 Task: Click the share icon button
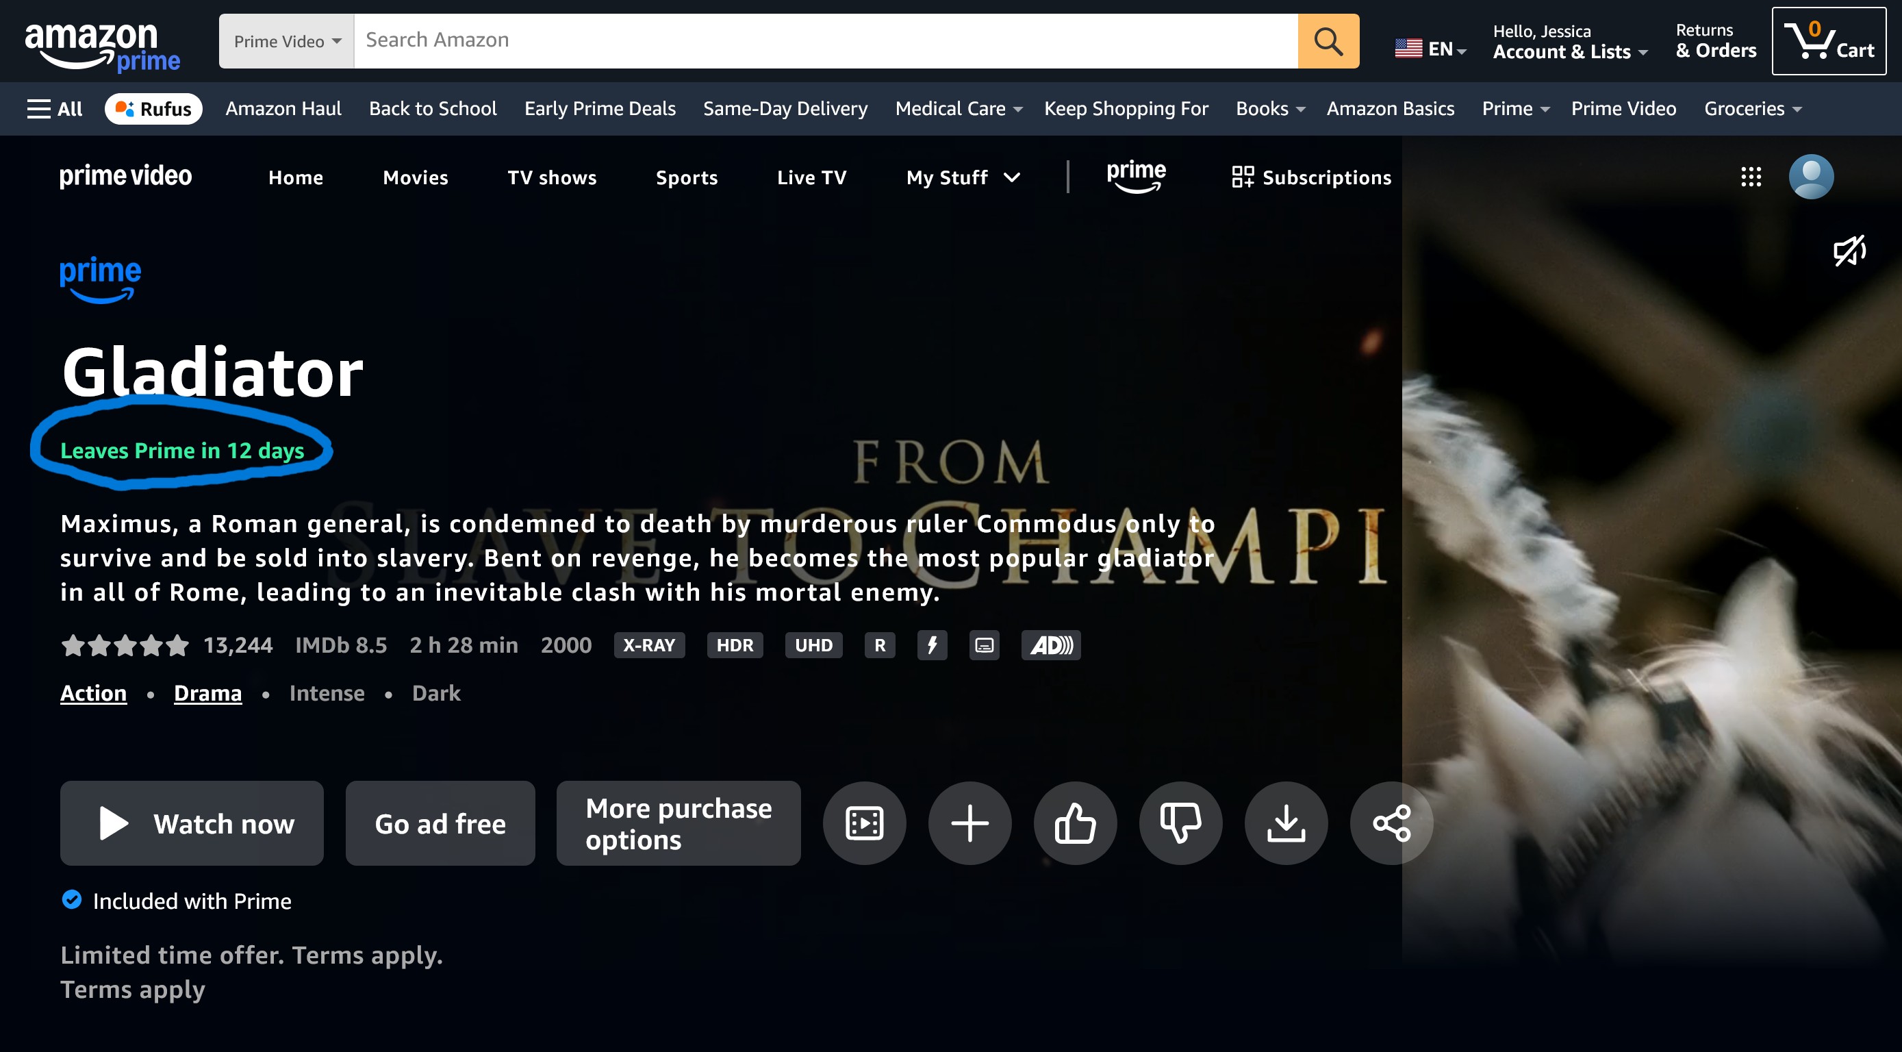tap(1391, 823)
